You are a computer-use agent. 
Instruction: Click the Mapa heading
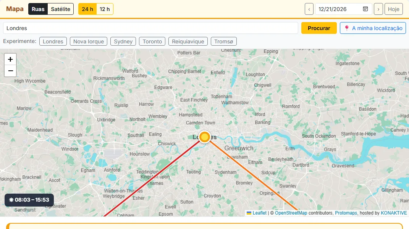(15, 9)
